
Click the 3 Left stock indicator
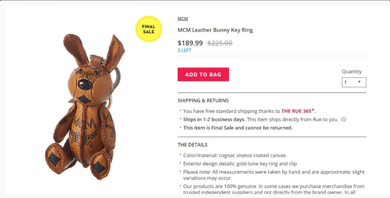click(184, 51)
